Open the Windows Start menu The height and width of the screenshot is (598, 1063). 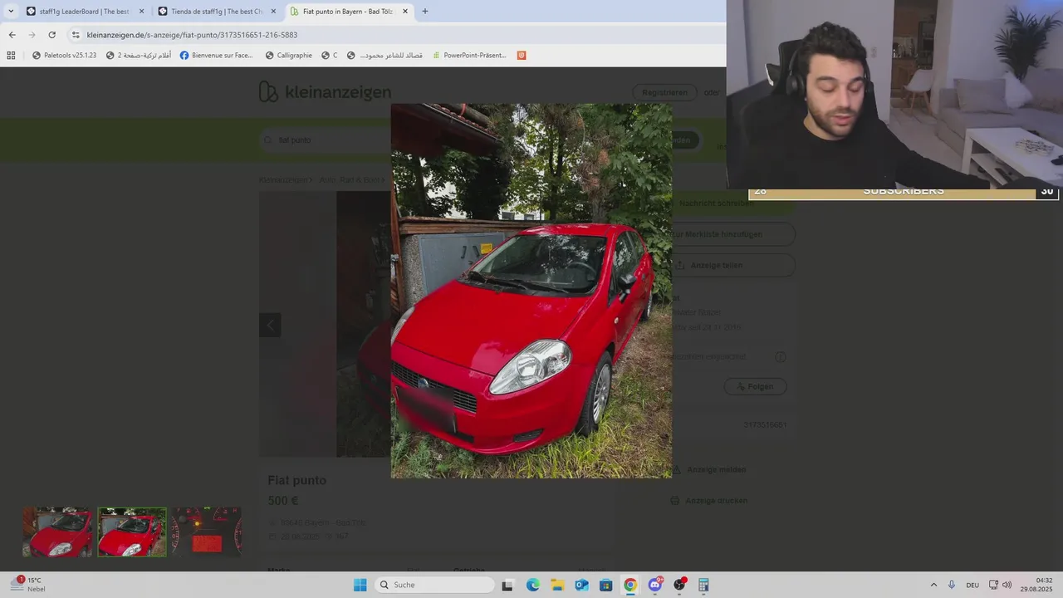click(x=360, y=585)
